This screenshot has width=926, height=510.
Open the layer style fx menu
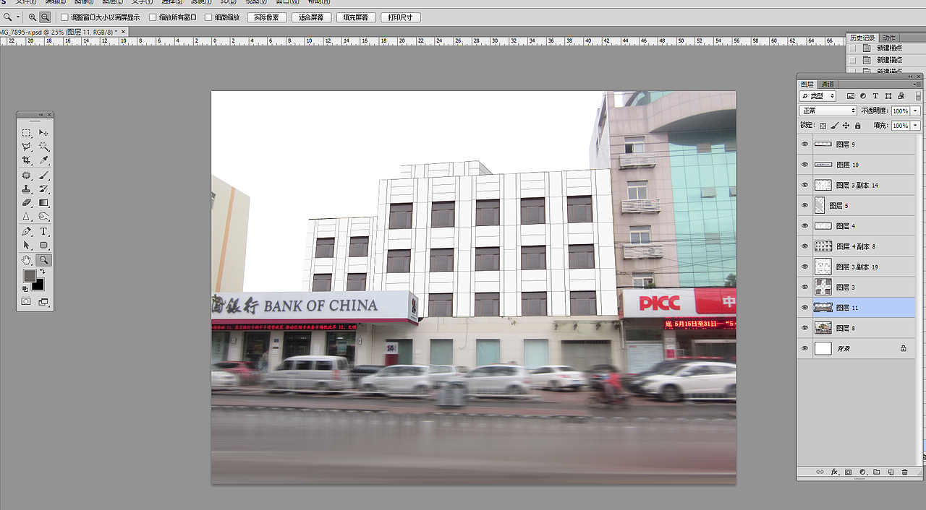(834, 472)
